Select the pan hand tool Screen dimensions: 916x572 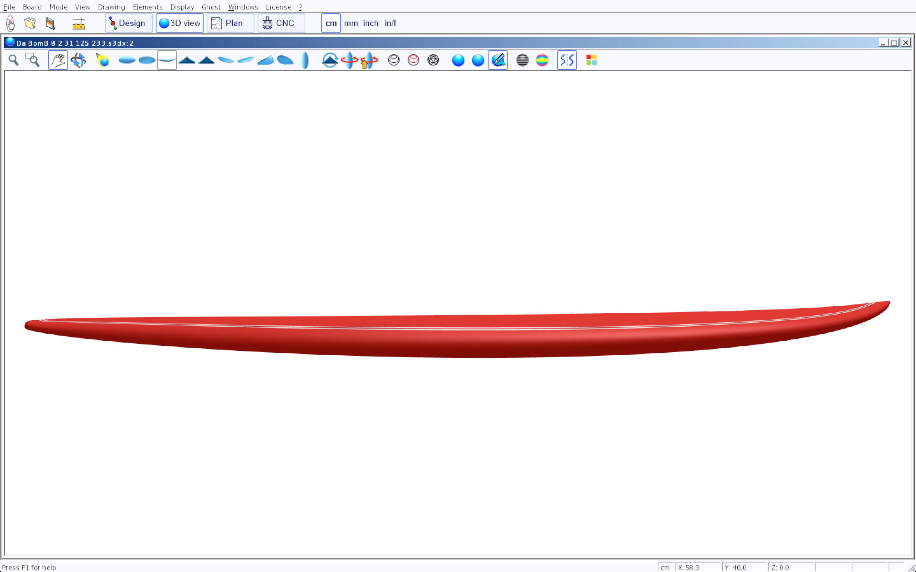(x=58, y=60)
